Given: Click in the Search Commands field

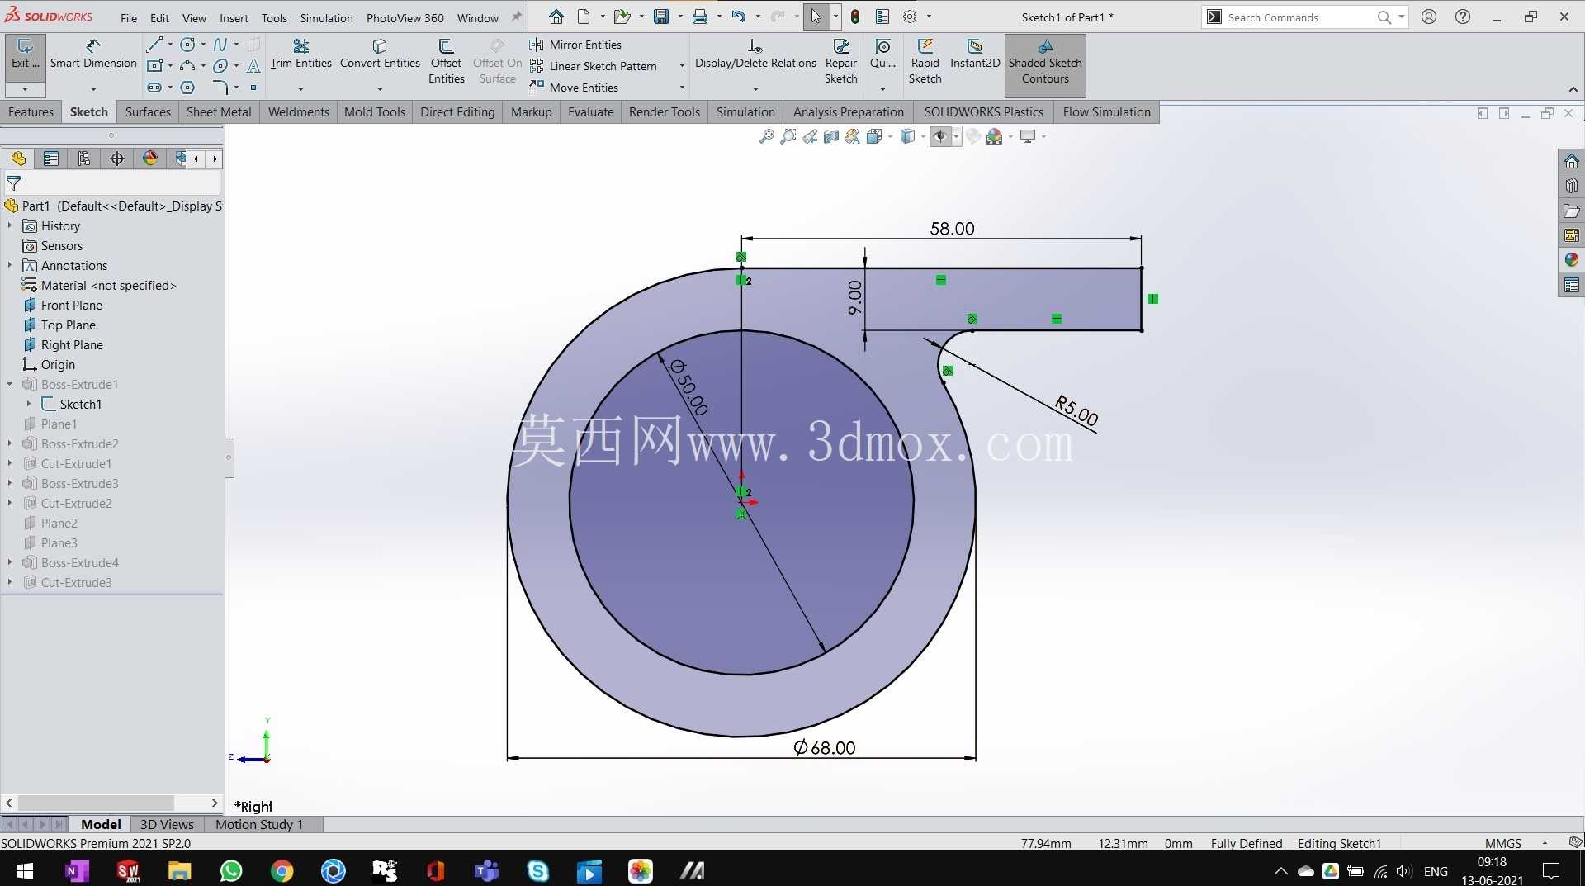Looking at the screenshot, I should point(1299,17).
